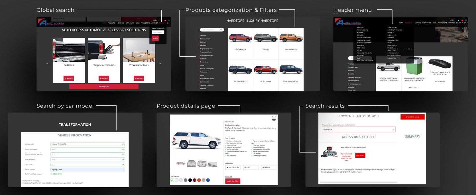Download the Parts document

click(x=251, y=167)
